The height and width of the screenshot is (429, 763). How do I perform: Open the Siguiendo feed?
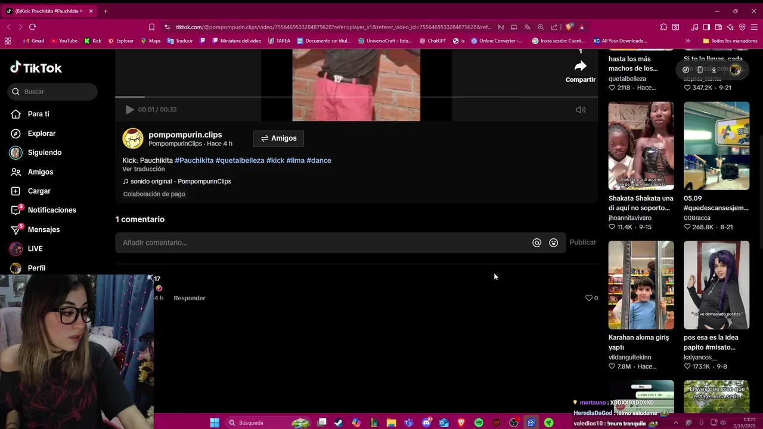click(x=44, y=153)
